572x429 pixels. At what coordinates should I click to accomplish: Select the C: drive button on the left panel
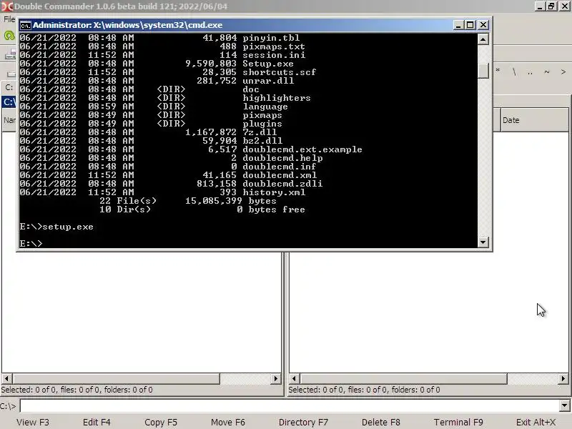tap(9, 87)
